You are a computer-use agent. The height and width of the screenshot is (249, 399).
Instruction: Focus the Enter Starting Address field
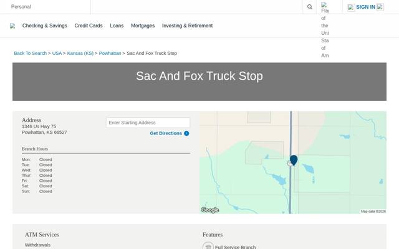coord(148,123)
